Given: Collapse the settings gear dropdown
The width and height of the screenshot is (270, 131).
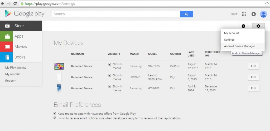Looking at the screenshot, I should click(x=258, y=26).
